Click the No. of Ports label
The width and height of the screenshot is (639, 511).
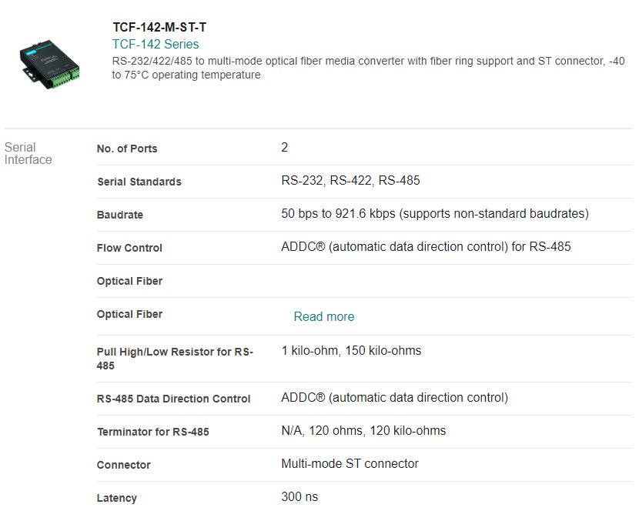coord(127,149)
